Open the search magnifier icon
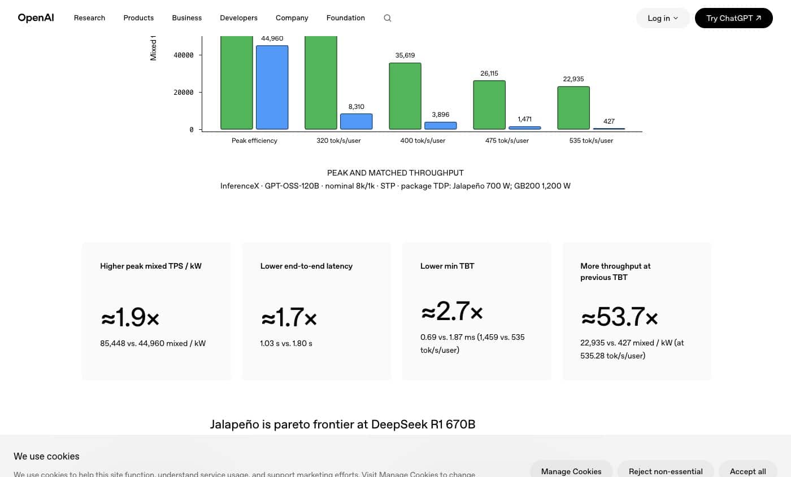This screenshot has height=477, width=791. pos(388,18)
